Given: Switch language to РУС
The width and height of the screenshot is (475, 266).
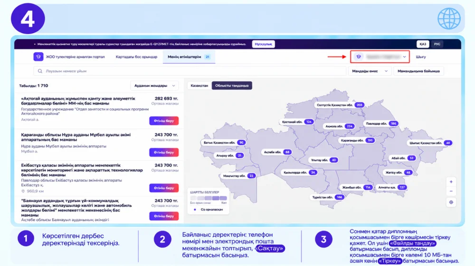Looking at the screenshot, I should click(x=437, y=44).
